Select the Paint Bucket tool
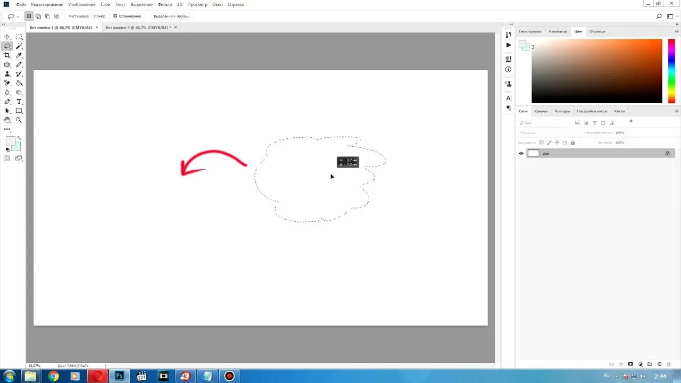This screenshot has height=383, width=681. tap(19, 83)
